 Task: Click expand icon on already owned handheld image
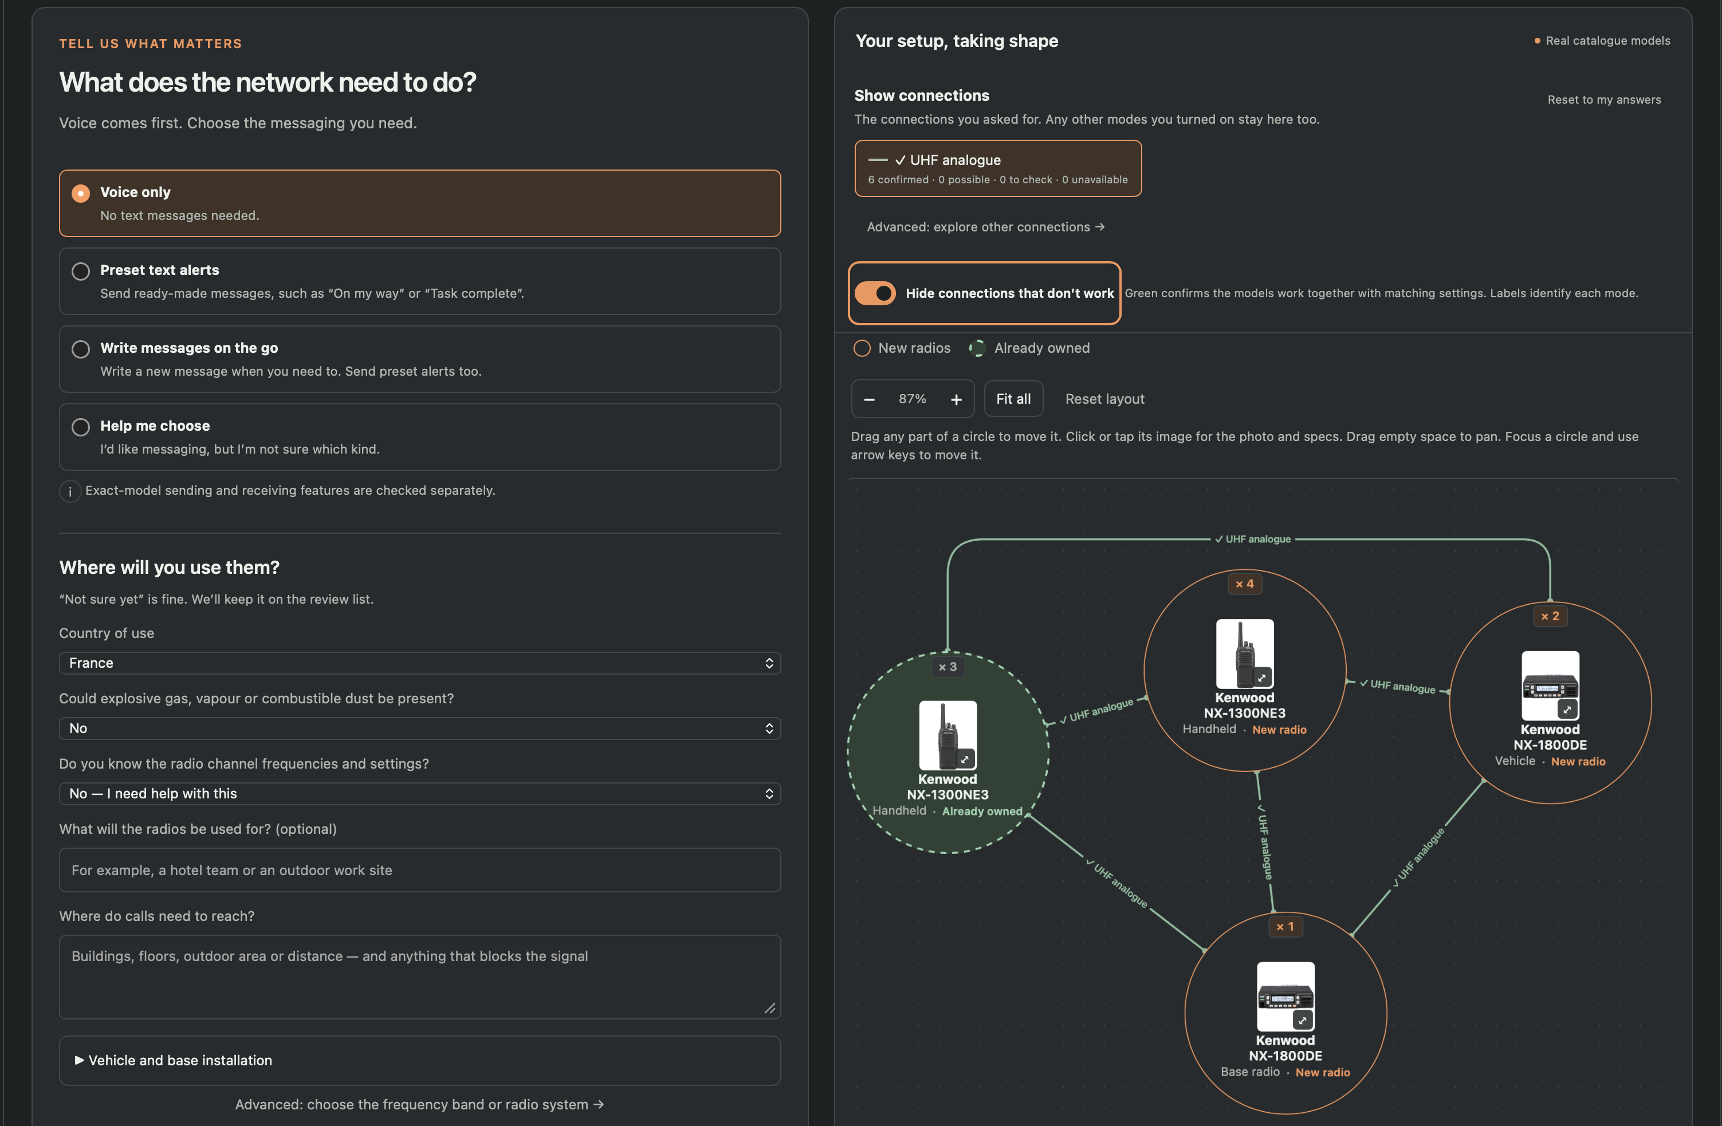coord(965,759)
